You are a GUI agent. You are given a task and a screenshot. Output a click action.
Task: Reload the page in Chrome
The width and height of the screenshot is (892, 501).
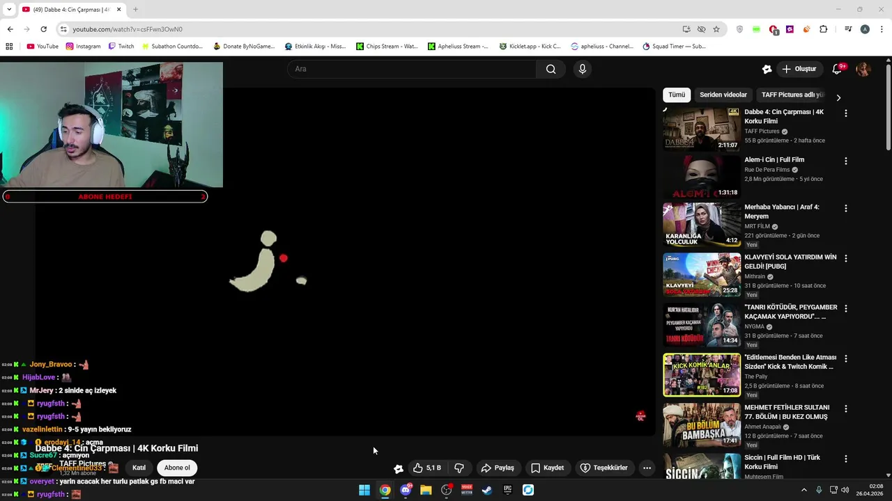43,29
